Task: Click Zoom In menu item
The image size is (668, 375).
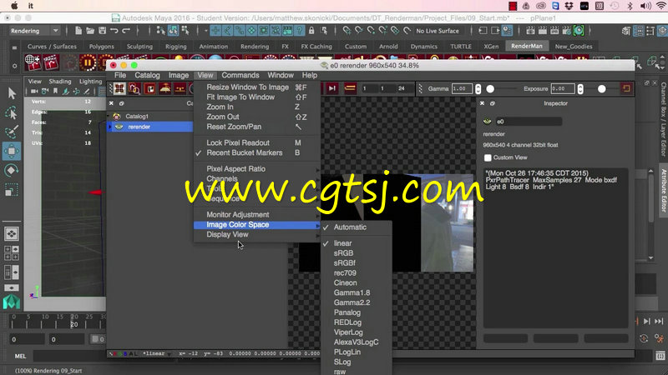Action: click(x=257, y=107)
